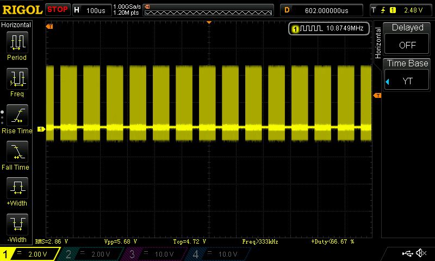Image resolution: width=435 pixels, height=261 pixels.
Task: Select the Rise Time measurement icon
Action: (x=17, y=115)
